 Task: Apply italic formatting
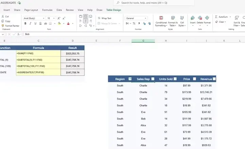30,23
